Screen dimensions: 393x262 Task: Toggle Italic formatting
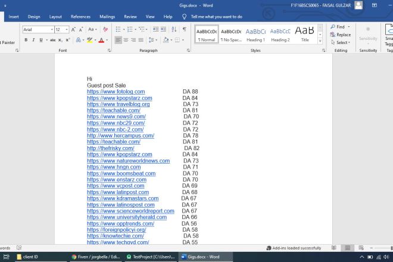tap(33, 40)
